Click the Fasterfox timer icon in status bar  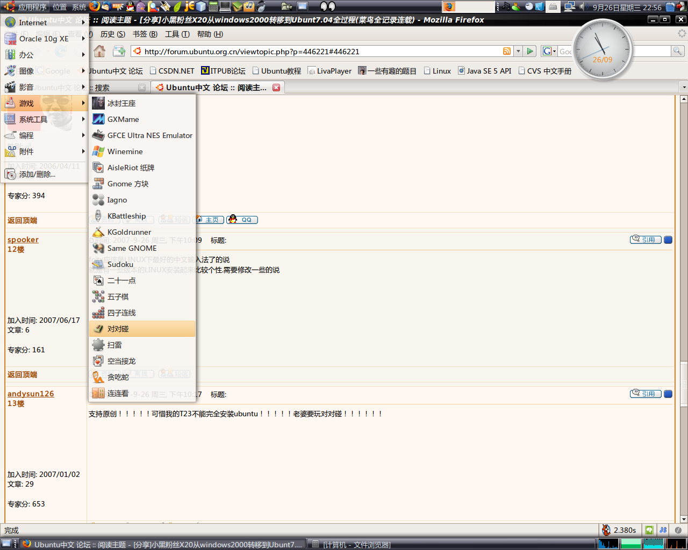click(606, 530)
